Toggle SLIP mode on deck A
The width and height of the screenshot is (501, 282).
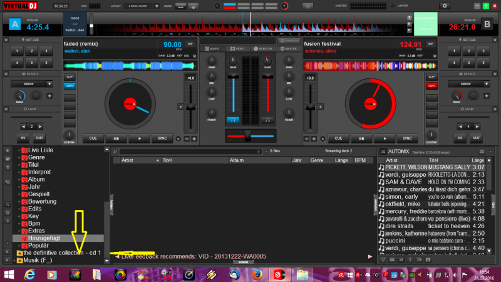point(70,76)
